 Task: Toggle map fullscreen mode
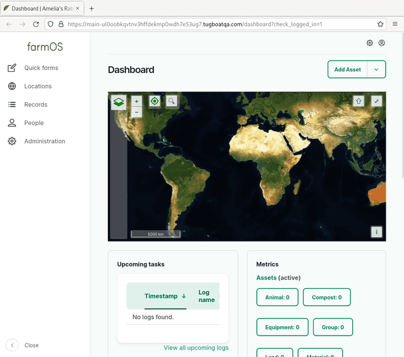376,101
